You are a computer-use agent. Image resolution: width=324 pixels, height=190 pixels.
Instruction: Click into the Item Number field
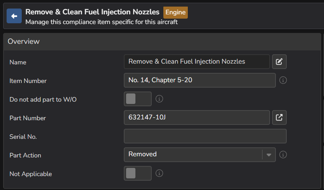(199, 80)
